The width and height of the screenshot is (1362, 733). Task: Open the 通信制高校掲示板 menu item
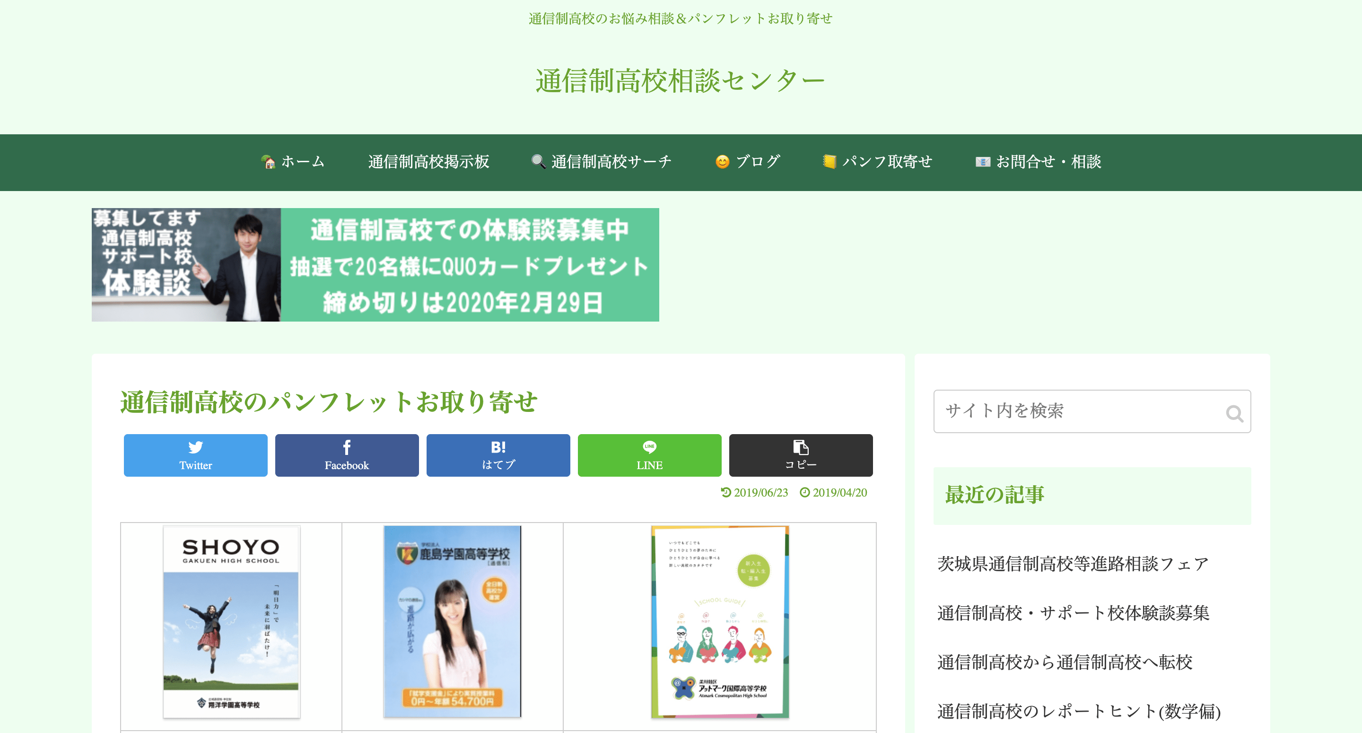coord(428,162)
